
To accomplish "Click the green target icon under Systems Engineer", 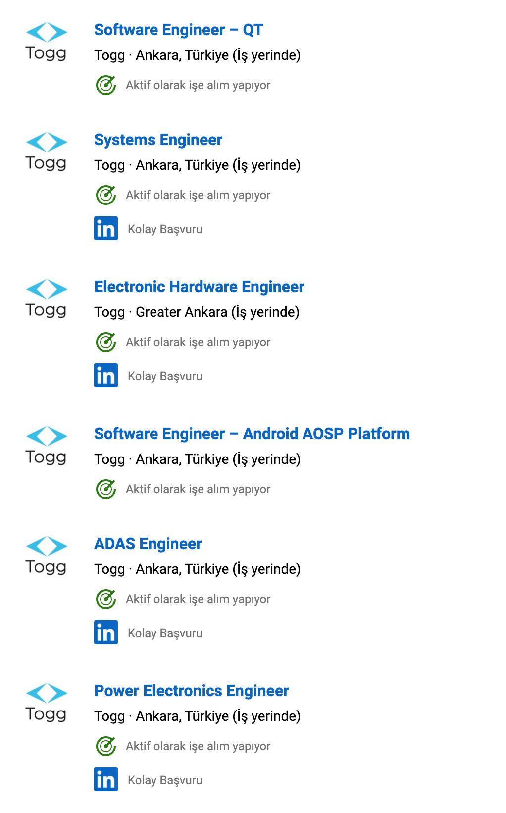I will 106,195.
